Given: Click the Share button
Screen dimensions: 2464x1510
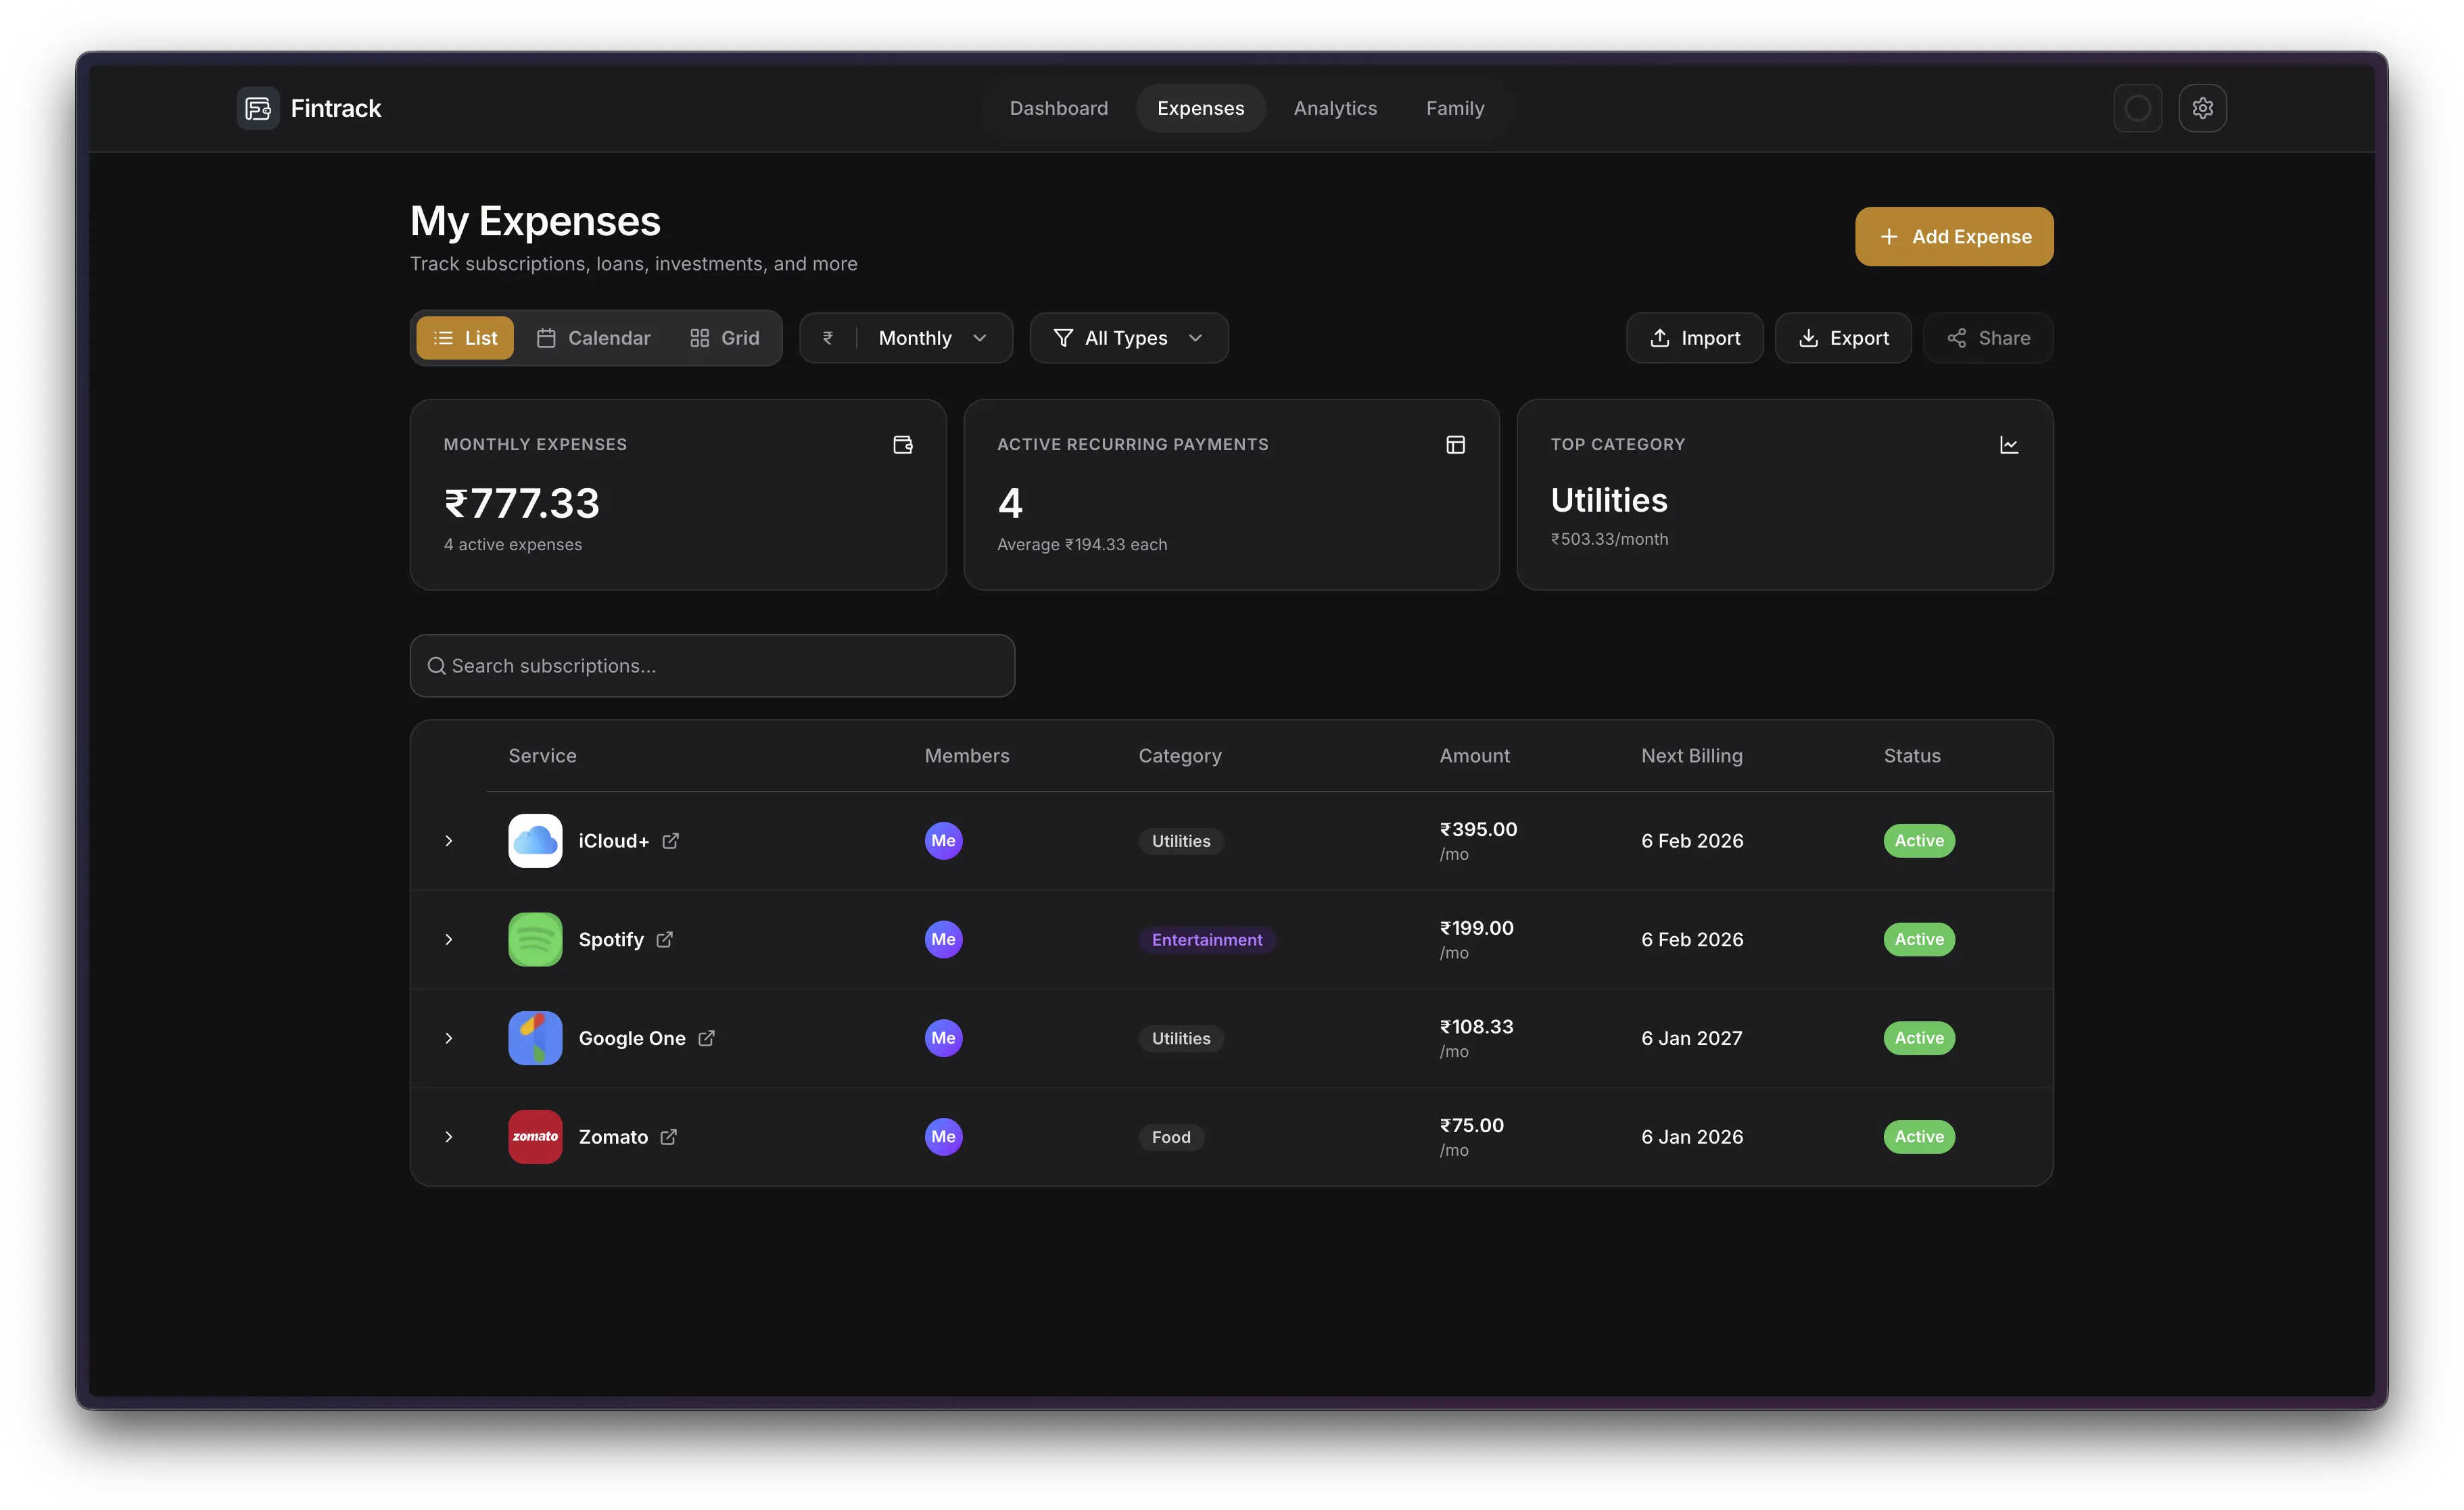Looking at the screenshot, I should pos(1988,338).
